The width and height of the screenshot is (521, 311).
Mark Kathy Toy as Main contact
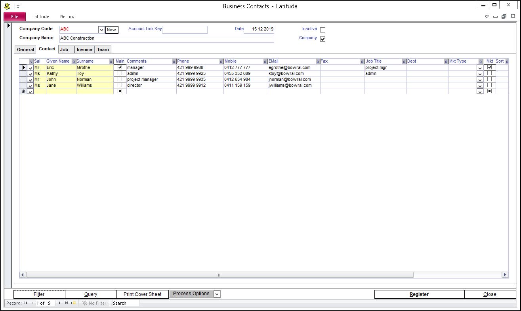pos(120,73)
